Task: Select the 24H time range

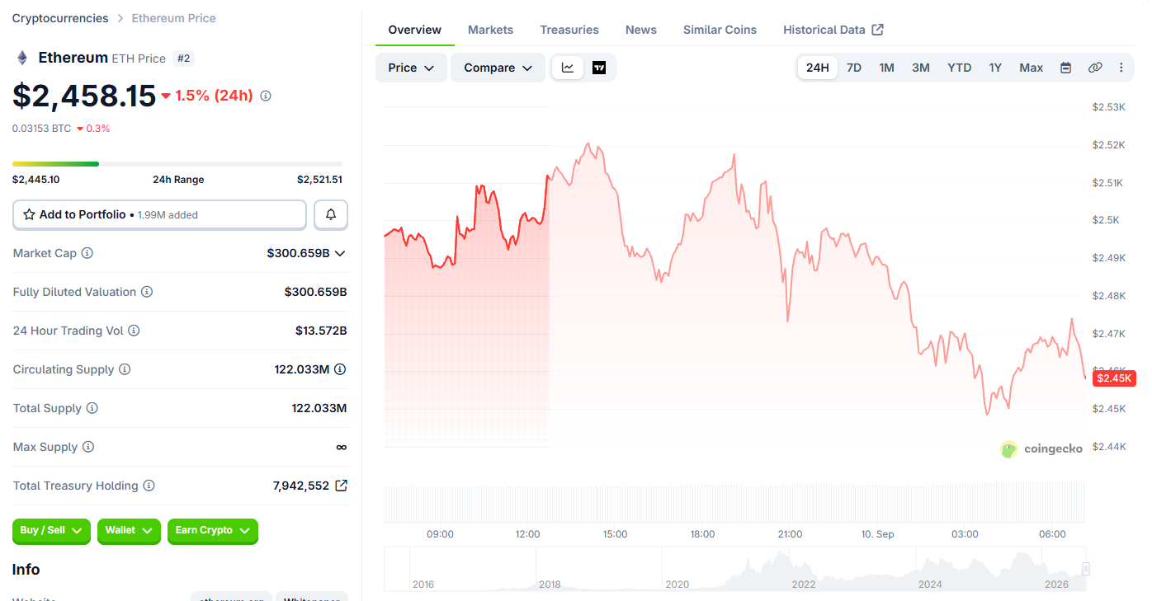Action: (x=818, y=68)
